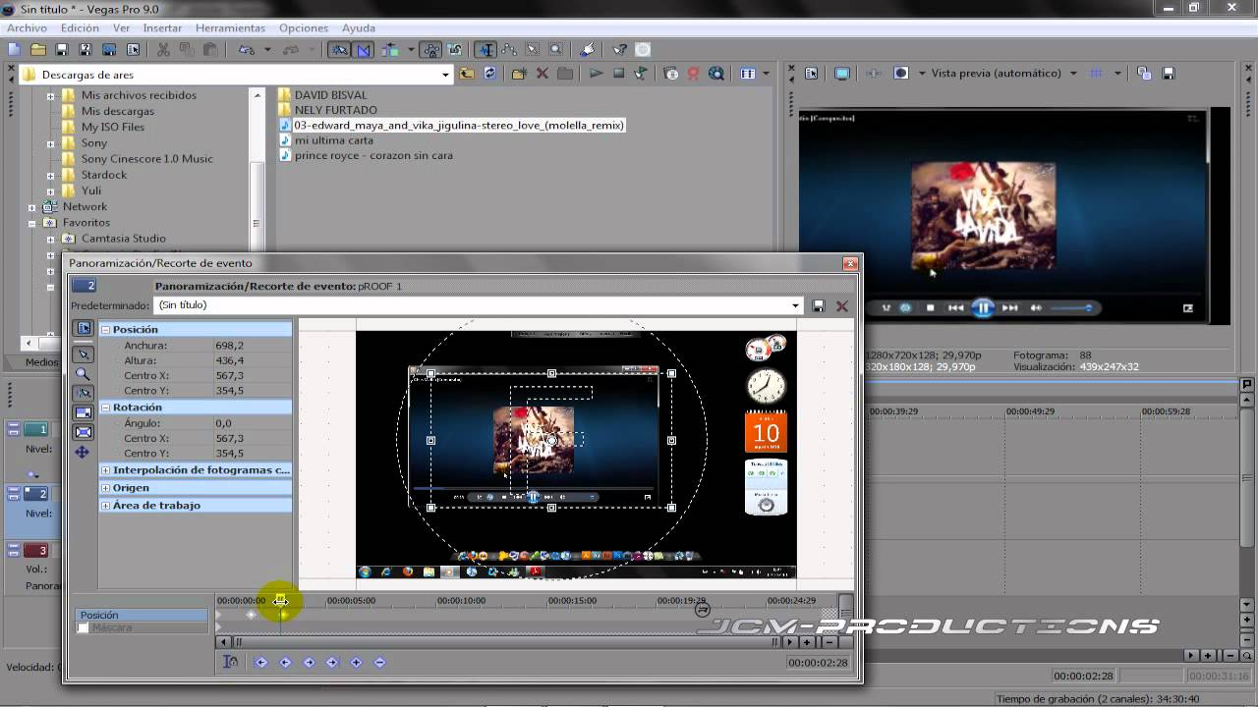Go up one folder in Explorer

coord(466,74)
